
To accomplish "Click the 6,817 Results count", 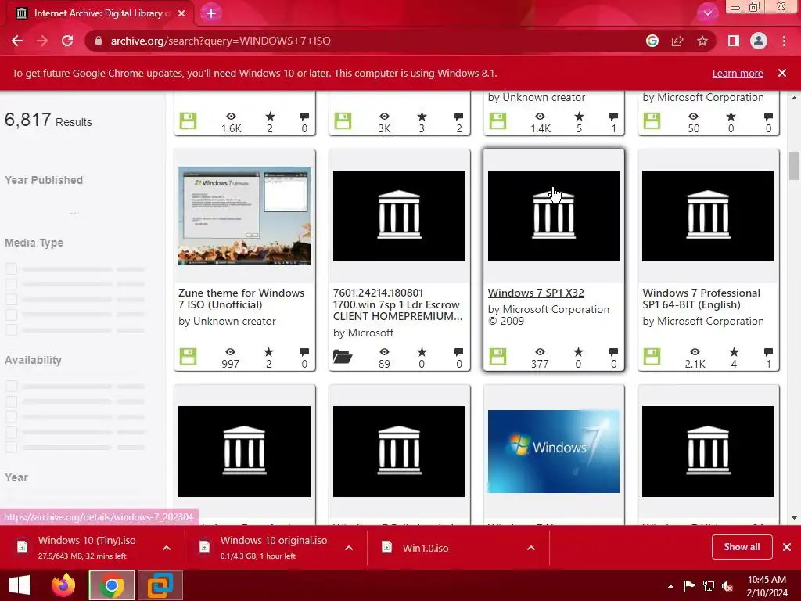I will [x=48, y=120].
